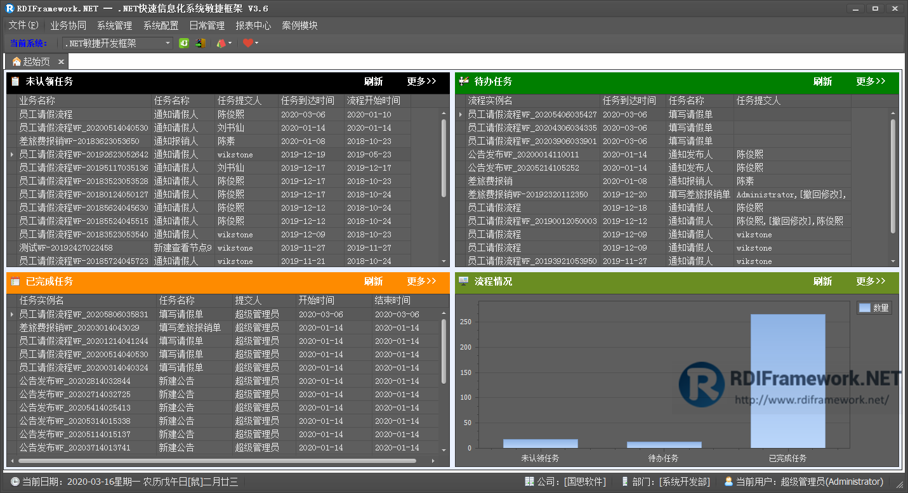Click 刷新 in the 待办任务 panel
Screen dimensions: 908x493
pos(823,82)
